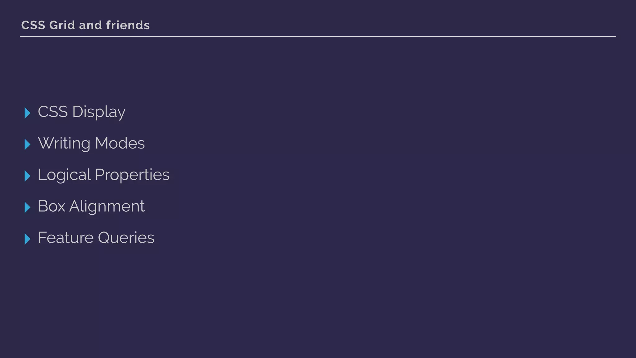Click the word "friends" in the slide title
This screenshot has width=636, height=358.
tap(128, 25)
